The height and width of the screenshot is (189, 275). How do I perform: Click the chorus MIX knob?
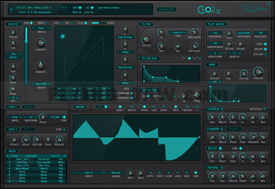pyautogui.click(x=263, y=117)
